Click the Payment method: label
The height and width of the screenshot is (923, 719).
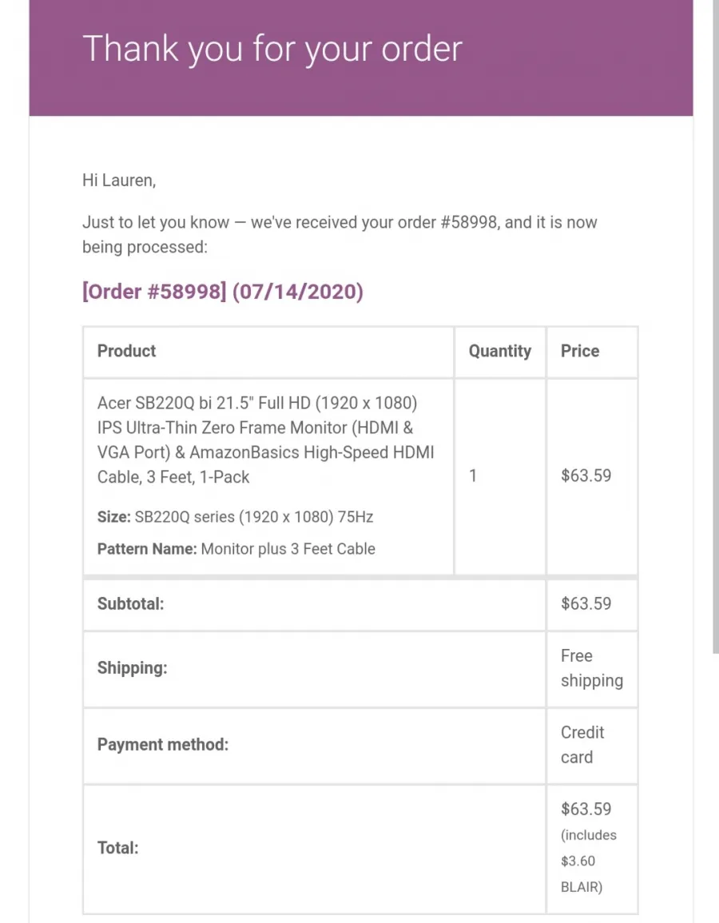click(162, 745)
